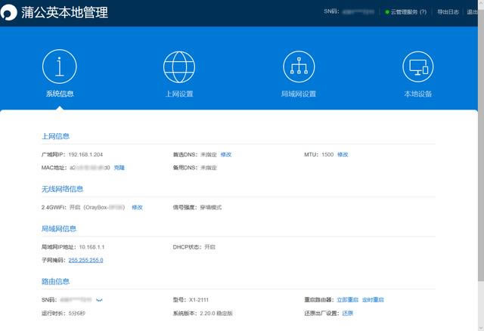Click the green 云管理服务 status dot
Screen dimensions: 484x331
click(387, 13)
